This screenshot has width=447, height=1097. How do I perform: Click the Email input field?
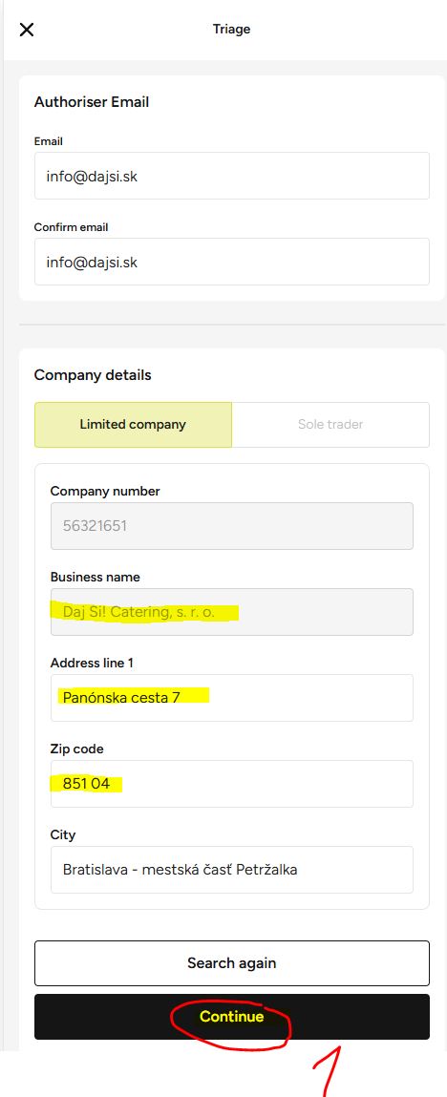click(x=231, y=177)
